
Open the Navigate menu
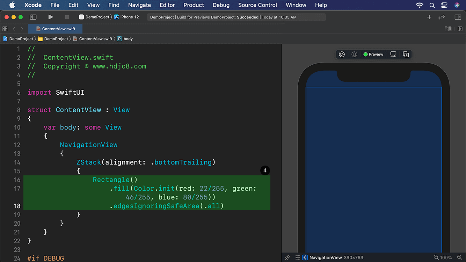point(139,5)
